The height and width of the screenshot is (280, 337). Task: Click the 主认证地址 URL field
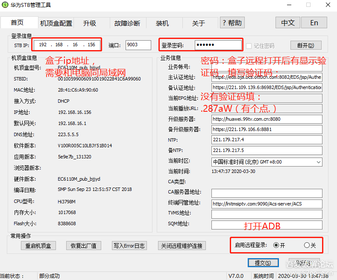click(x=267, y=77)
